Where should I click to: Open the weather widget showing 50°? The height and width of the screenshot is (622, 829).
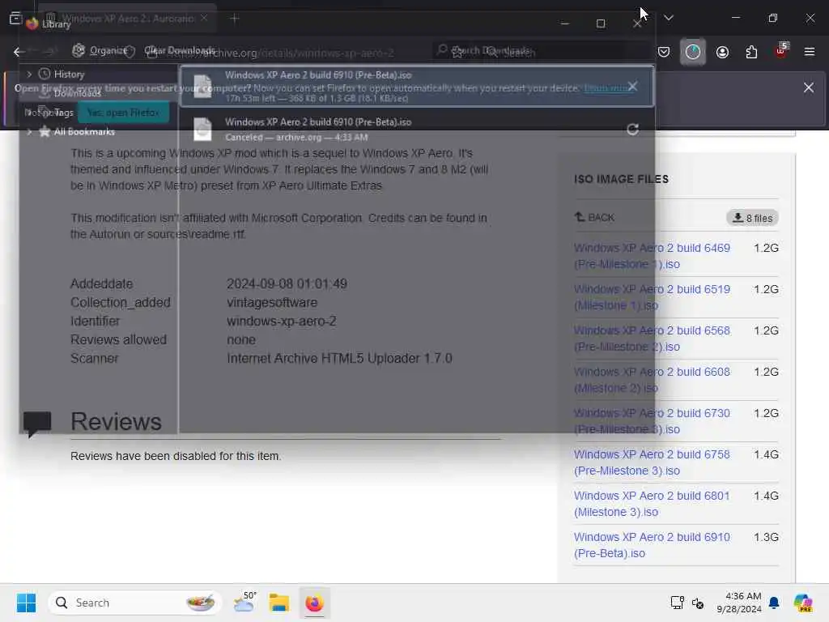pyautogui.click(x=244, y=603)
